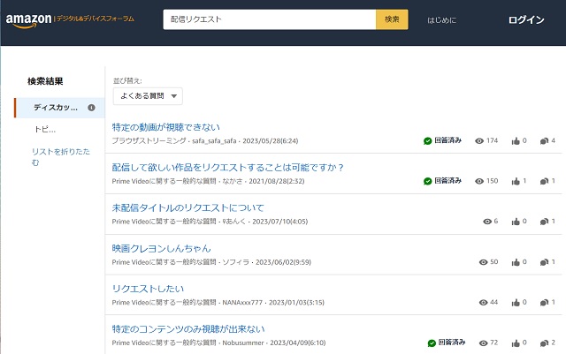Click the ブラウザストリーミング category label
This screenshot has width=566, height=354.
(149, 141)
